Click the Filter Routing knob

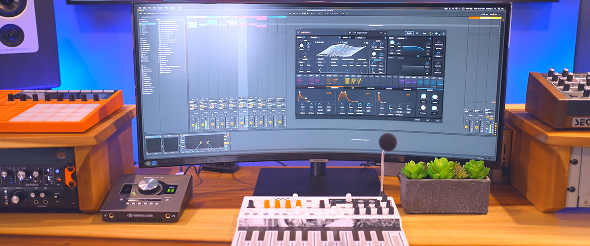(x=439, y=41)
